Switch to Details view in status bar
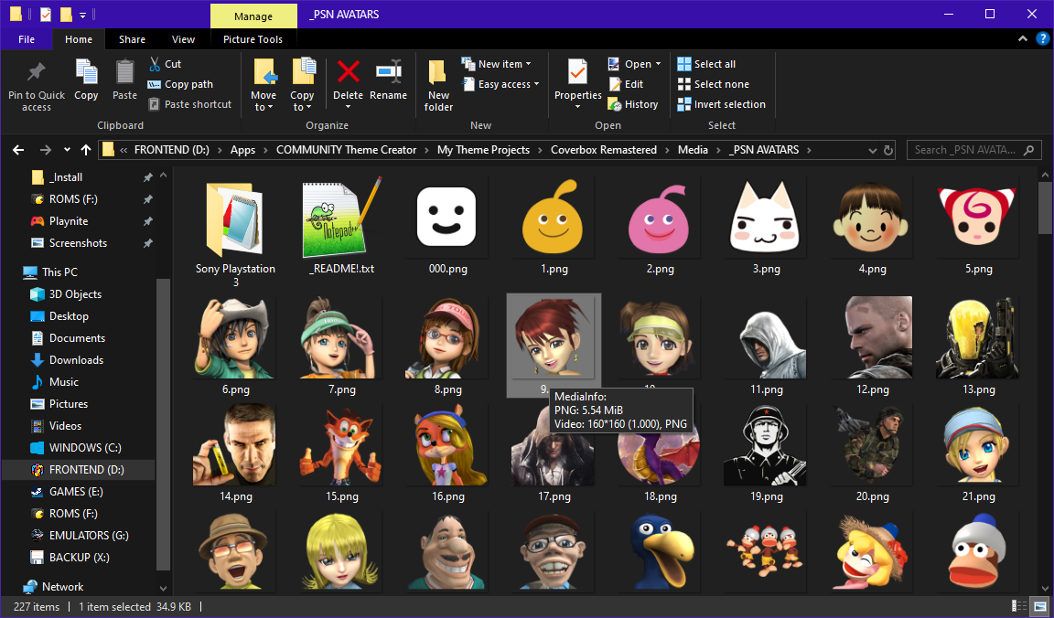1054x618 pixels. [x=1019, y=606]
